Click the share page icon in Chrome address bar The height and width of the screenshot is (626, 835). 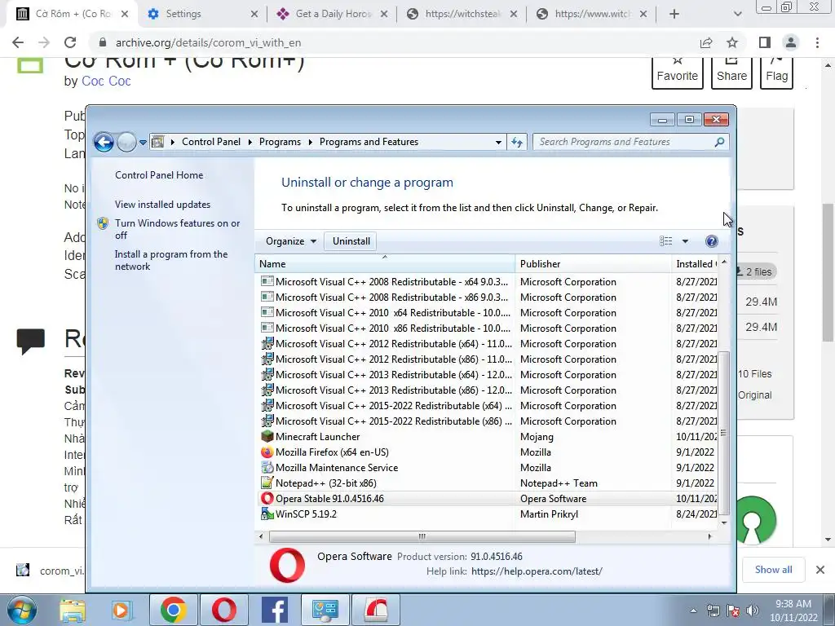point(706,42)
